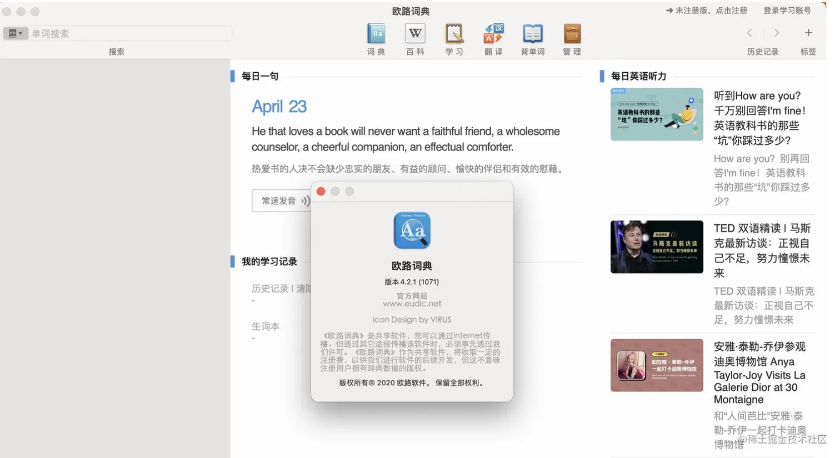
Task: Open the TED Musk interview thumbnail
Action: (657, 247)
